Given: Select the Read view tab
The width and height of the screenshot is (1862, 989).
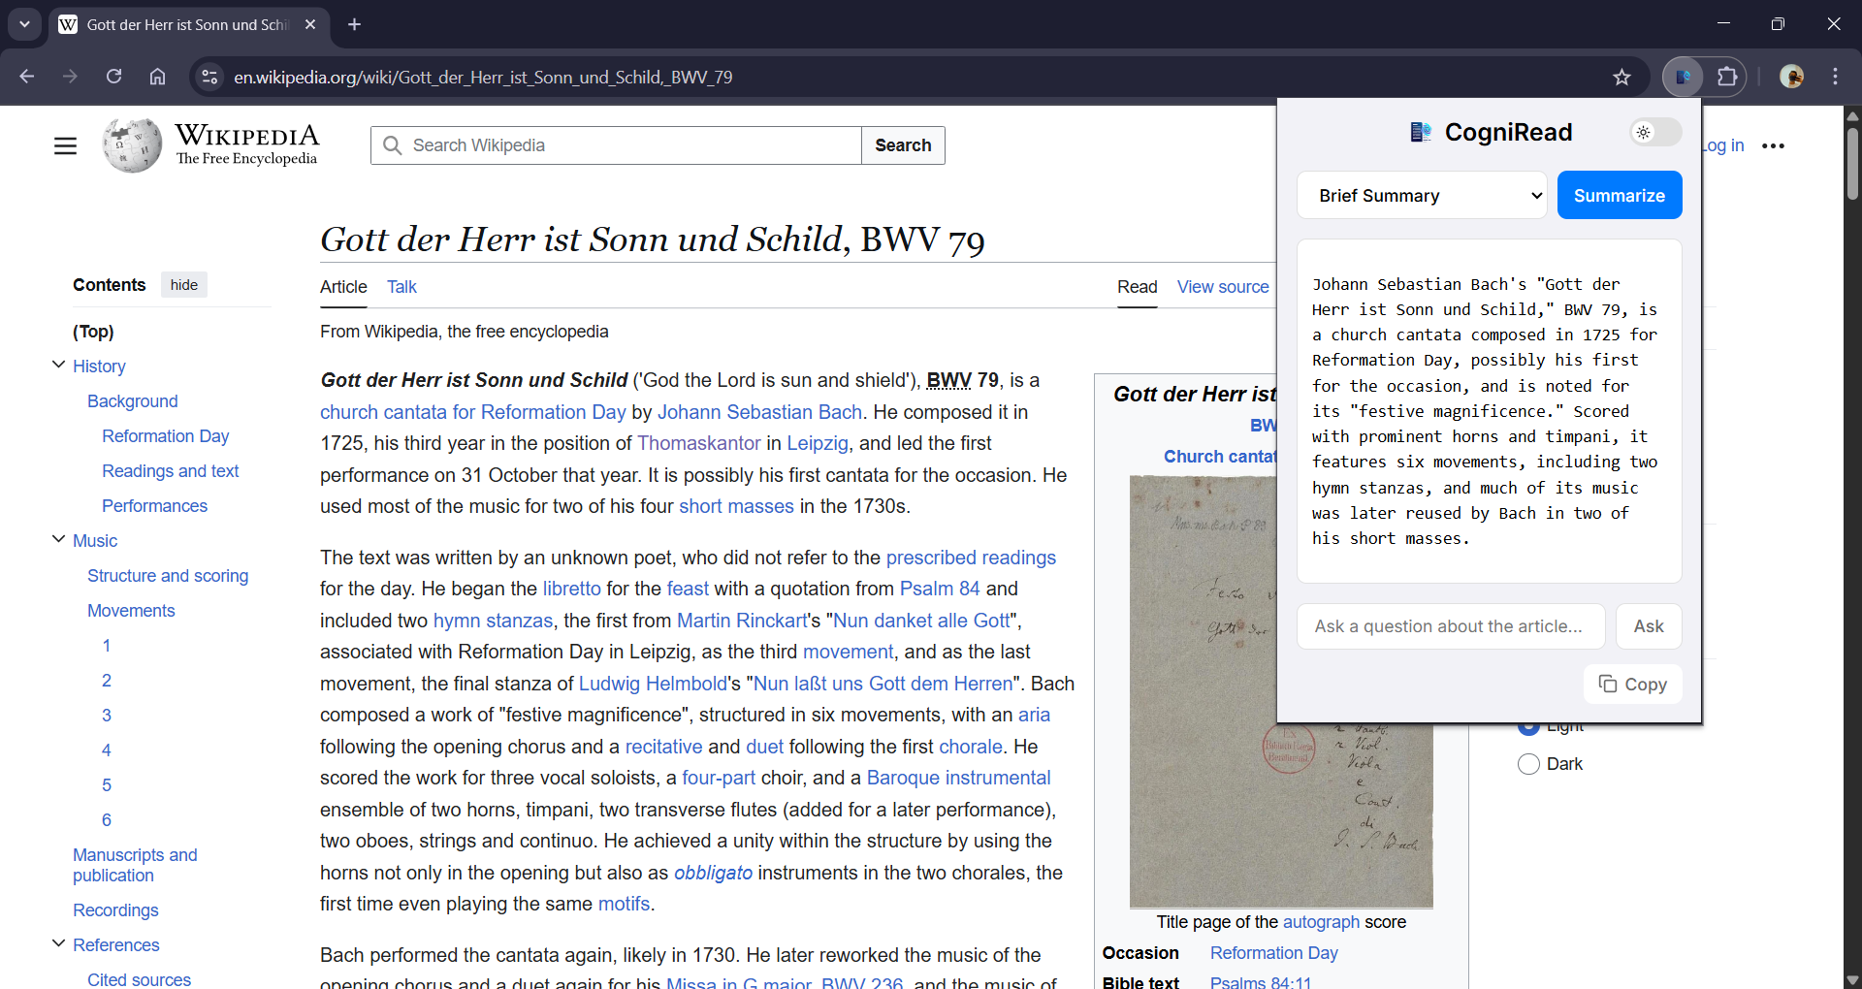Looking at the screenshot, I should coord(1137,287).
